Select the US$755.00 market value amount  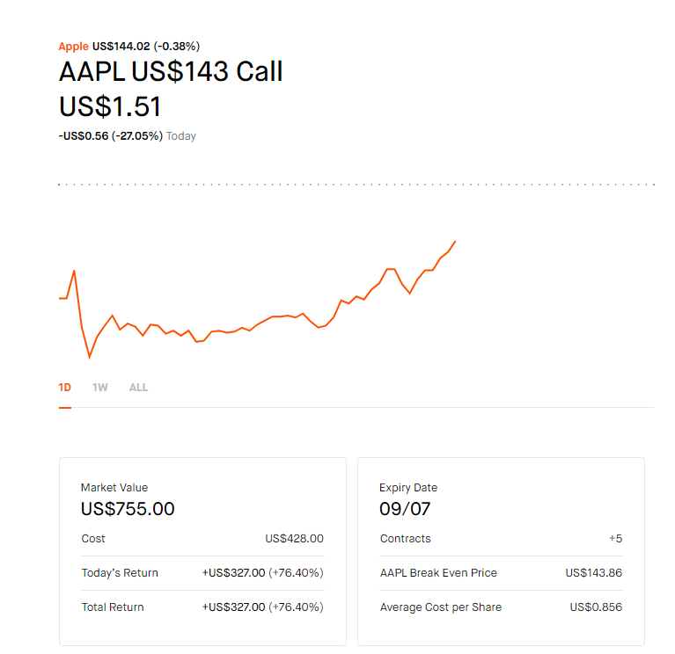pos(128,509)
